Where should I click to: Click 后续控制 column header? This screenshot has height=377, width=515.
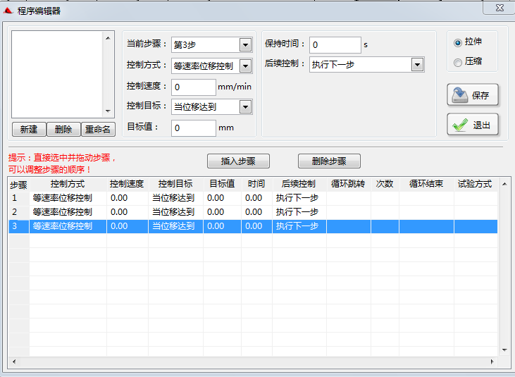[299, 184]
